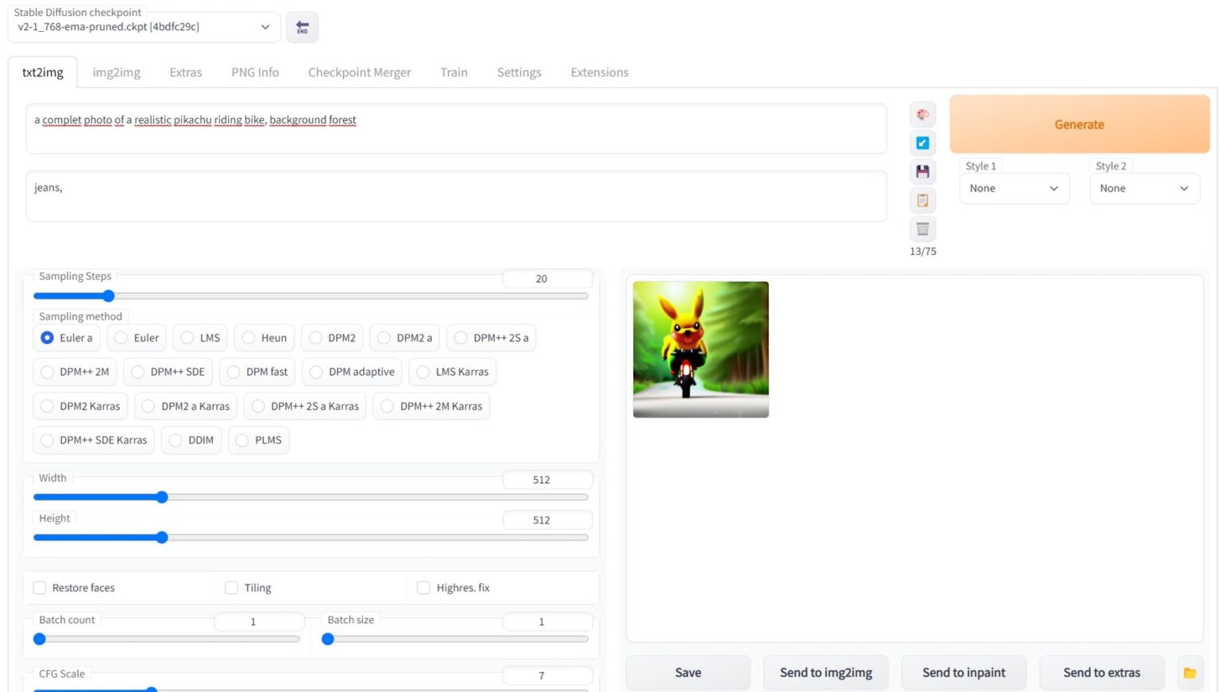Screen dimensions: 1220x692
Task: Open the Style 1 dropdown
Action: click(1014, 188)
